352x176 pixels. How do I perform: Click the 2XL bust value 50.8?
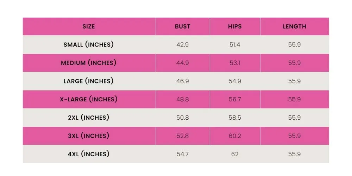pyautogui.click(x=182, y=118)
